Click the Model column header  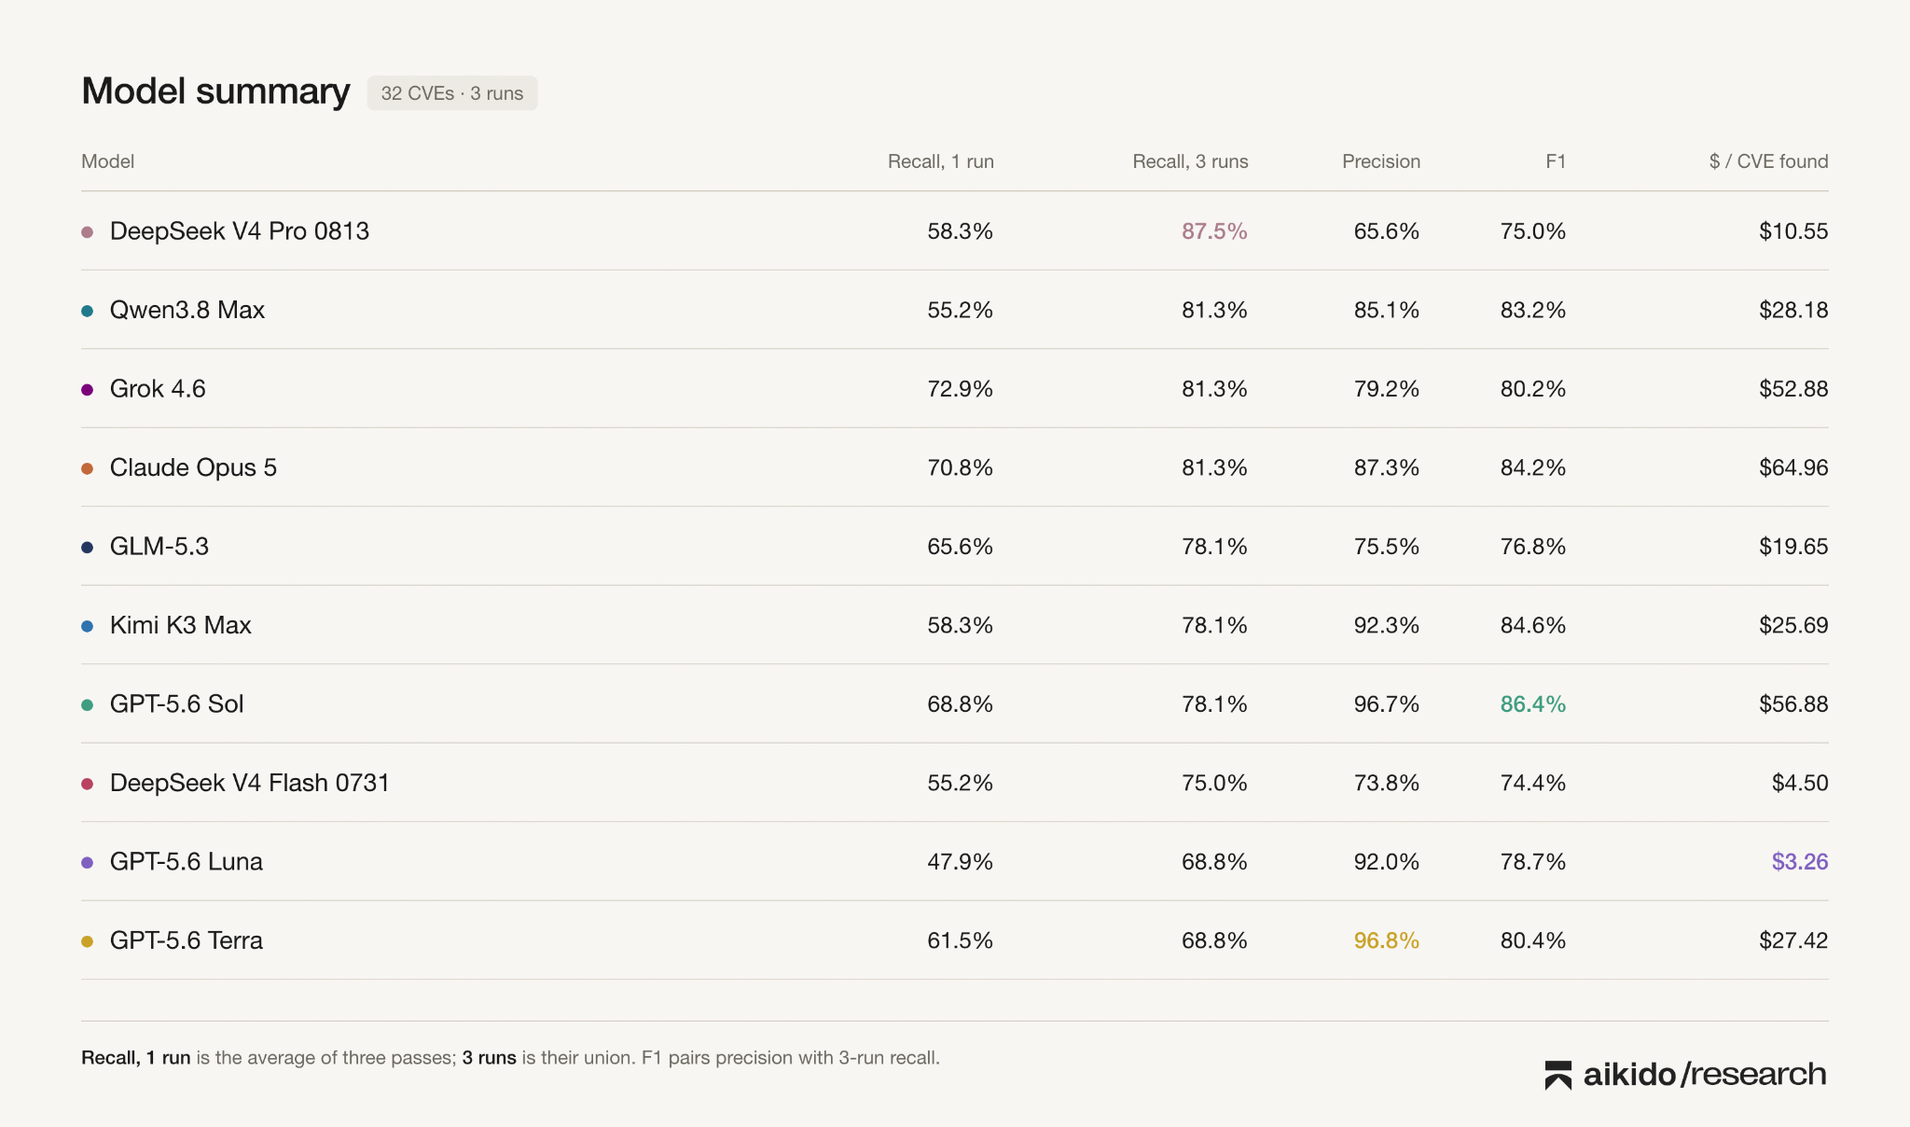coord(107,161)
